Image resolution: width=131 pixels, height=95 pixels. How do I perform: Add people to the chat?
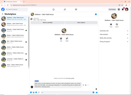click(x=61, y=38)
